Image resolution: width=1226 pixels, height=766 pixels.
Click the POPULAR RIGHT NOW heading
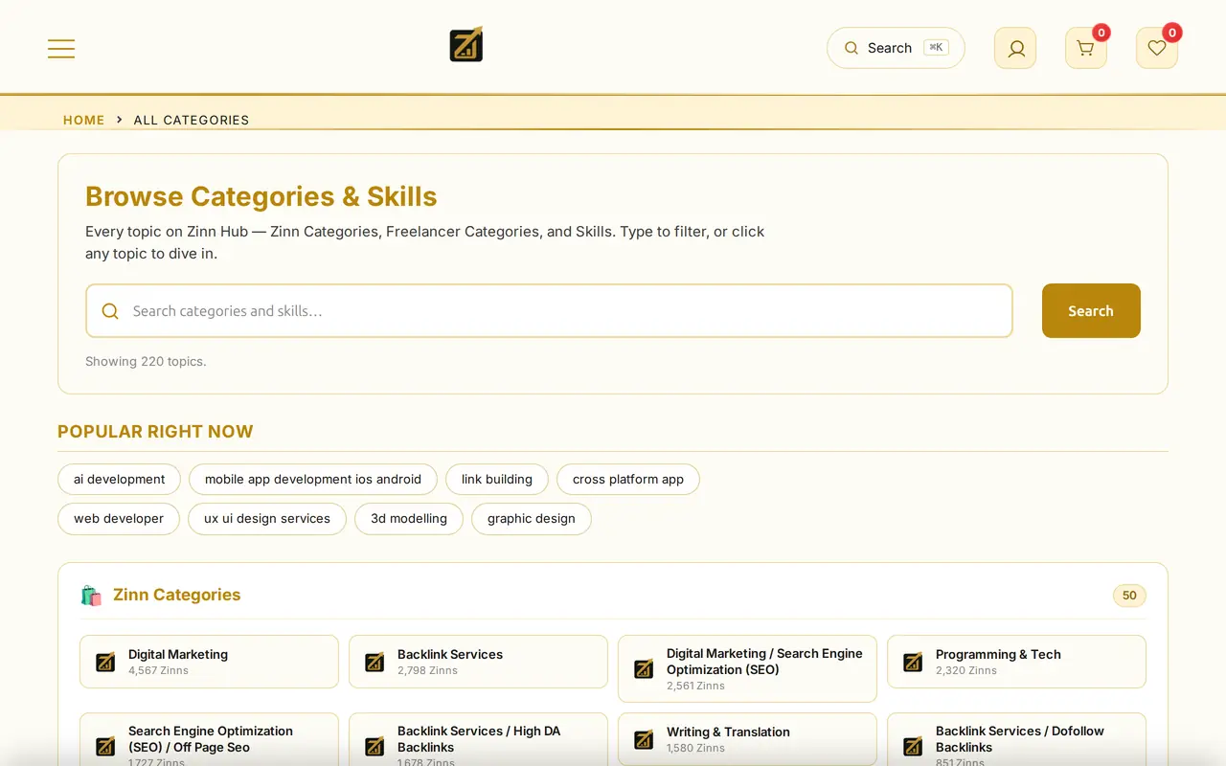coord(155,432)
